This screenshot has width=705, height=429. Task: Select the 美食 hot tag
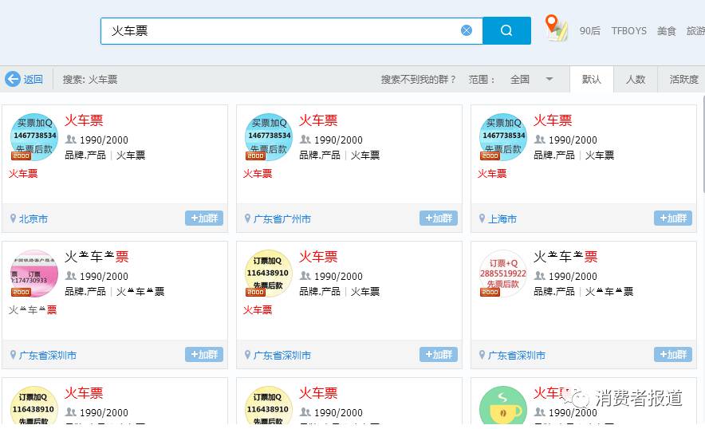tap(667, 30)
